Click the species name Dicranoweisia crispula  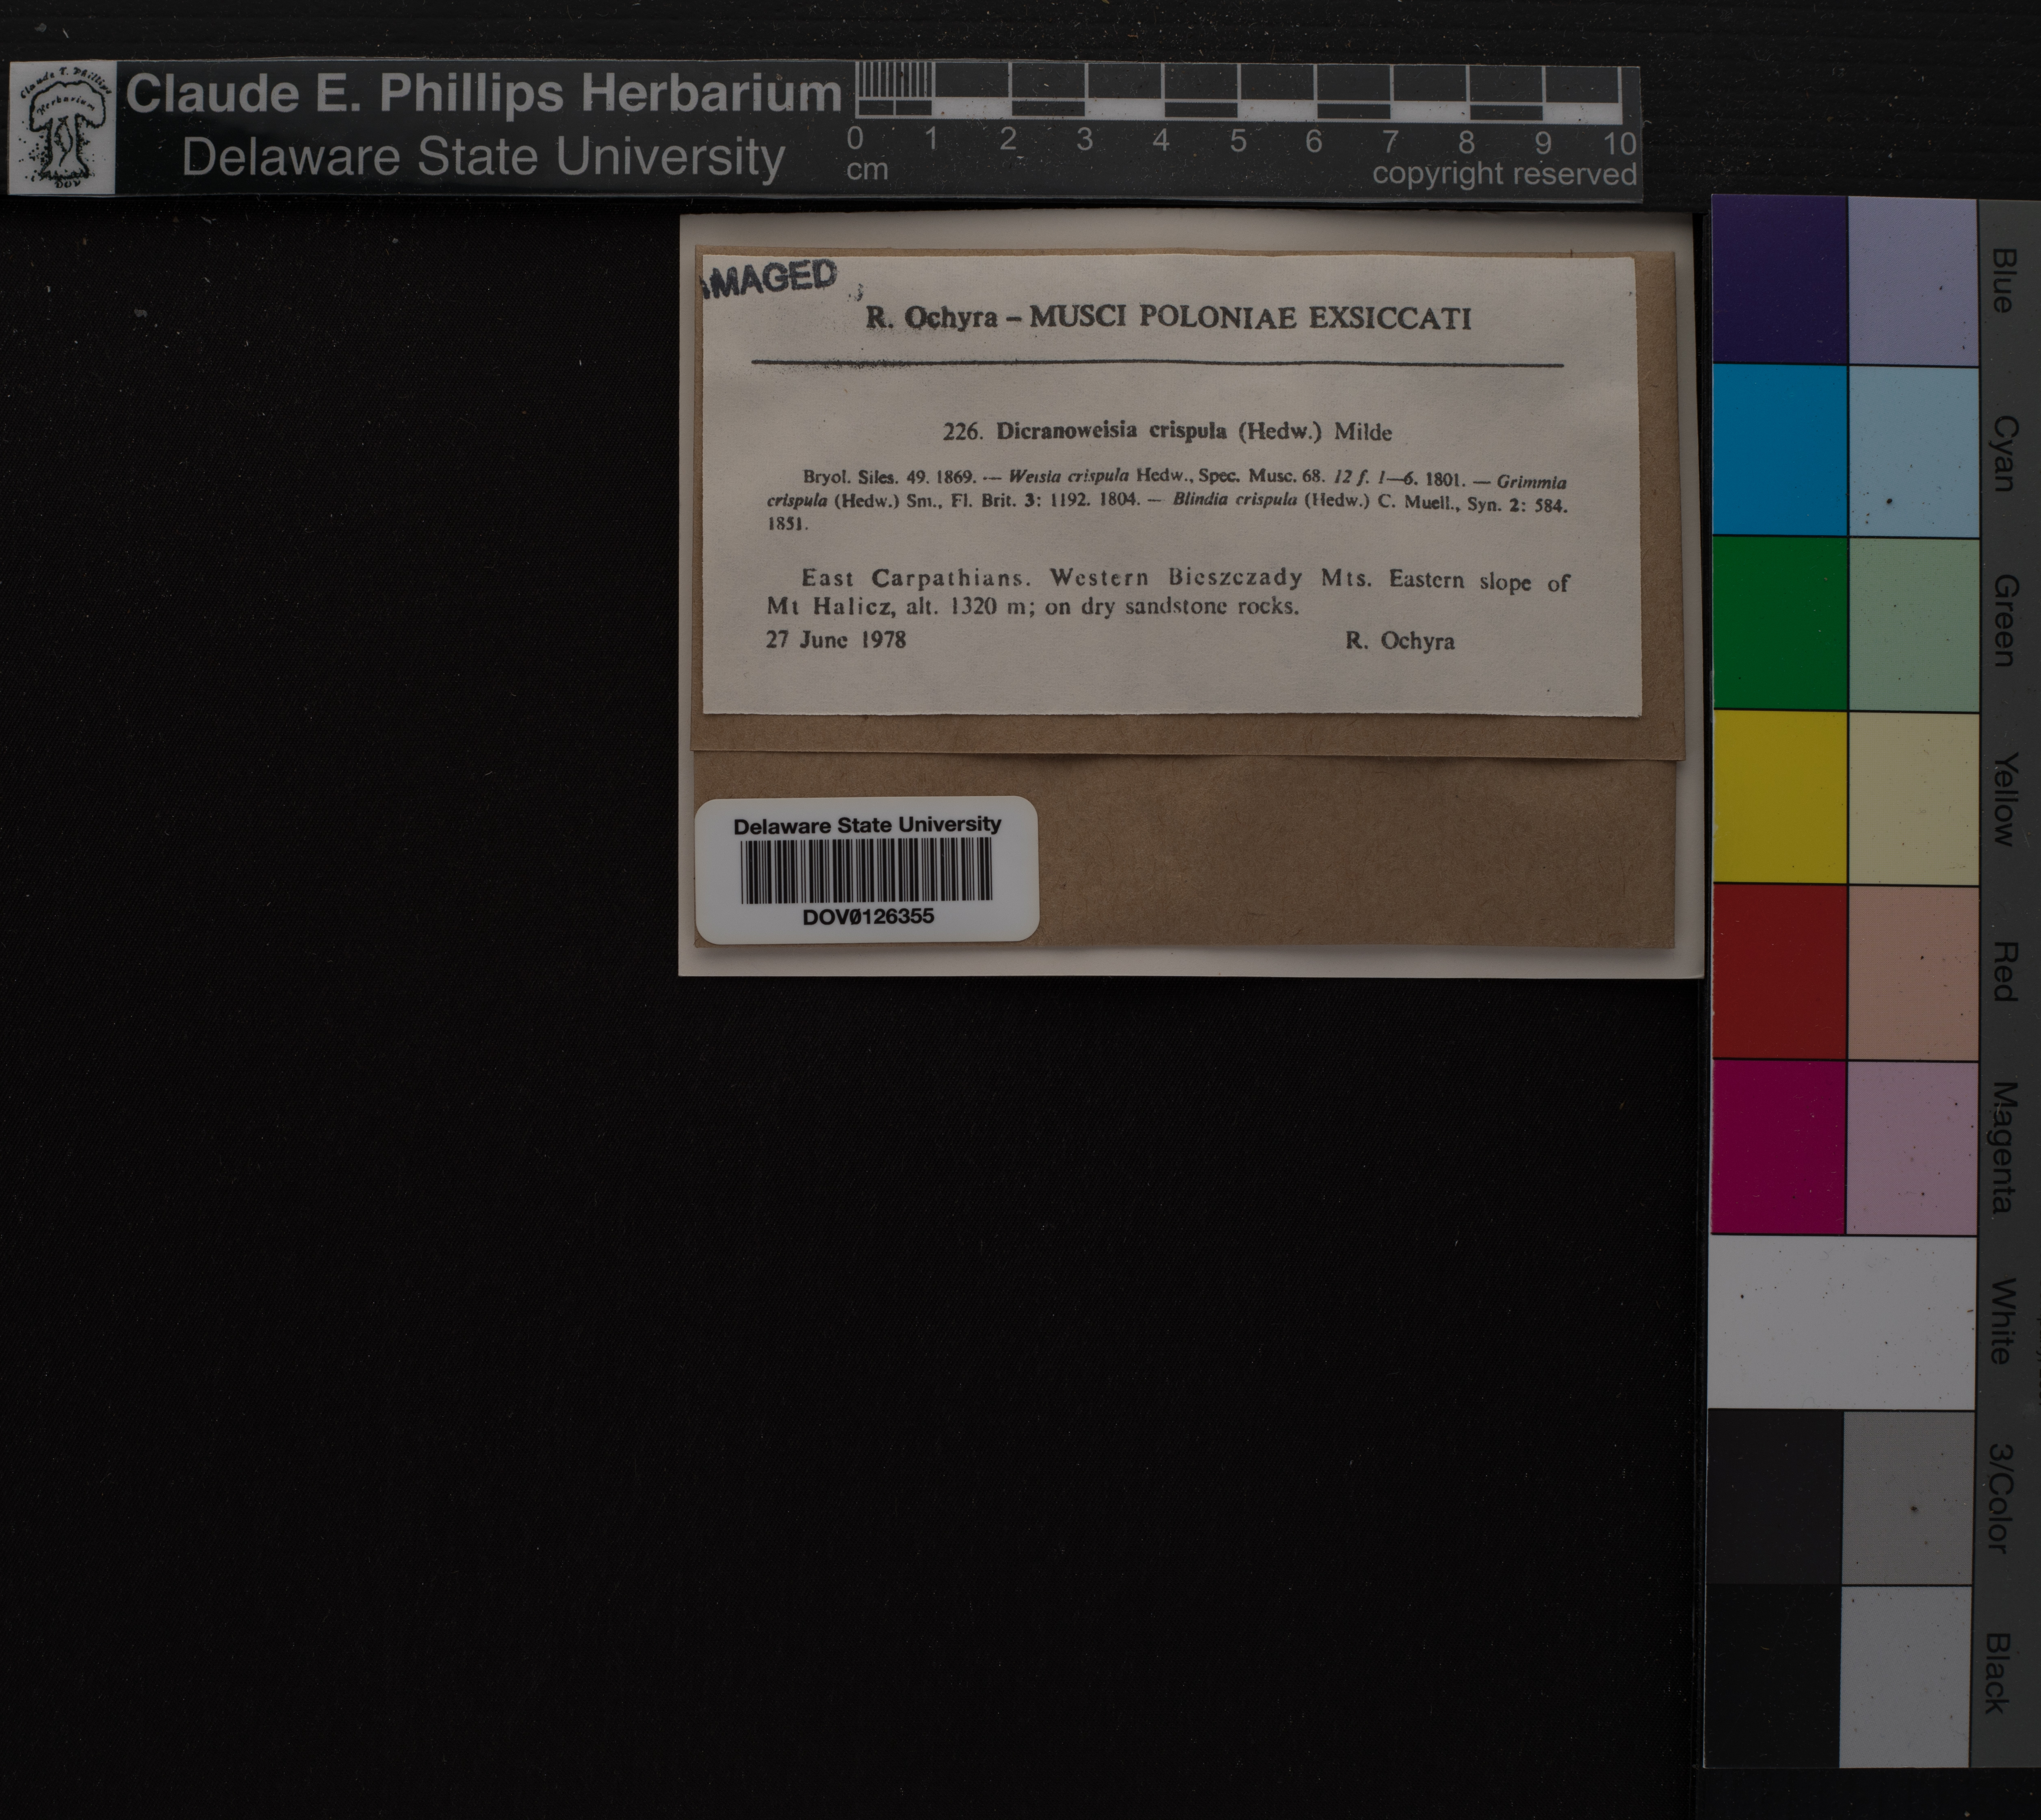1111,431
